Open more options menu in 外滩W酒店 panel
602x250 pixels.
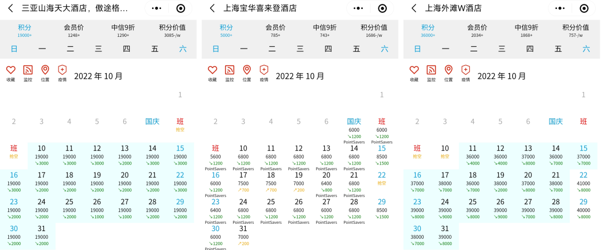560,8
